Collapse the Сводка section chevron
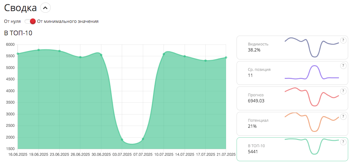352x165 pixels. tap(45, 8)
